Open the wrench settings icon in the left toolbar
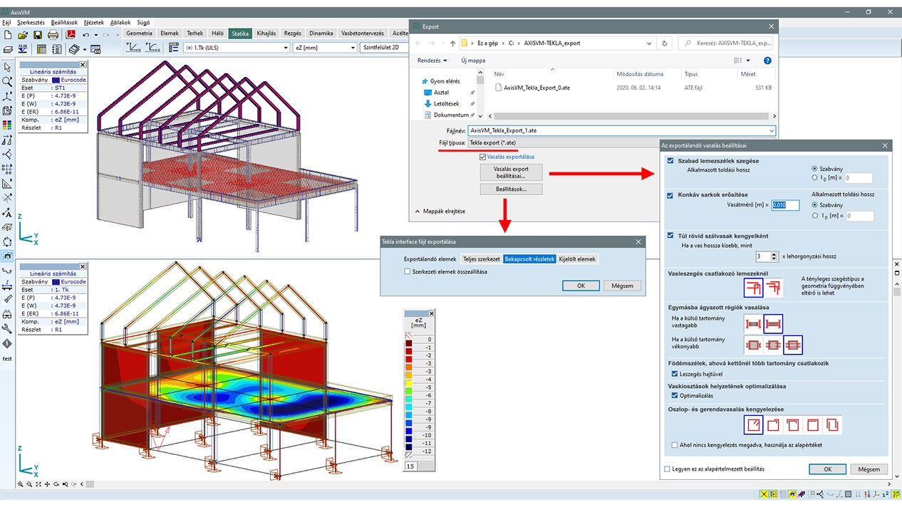Screen dimensions: 902x507 coord(7,328)
